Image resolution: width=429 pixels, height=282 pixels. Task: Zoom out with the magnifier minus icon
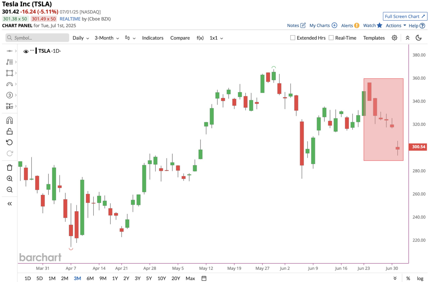coord(10,189)
